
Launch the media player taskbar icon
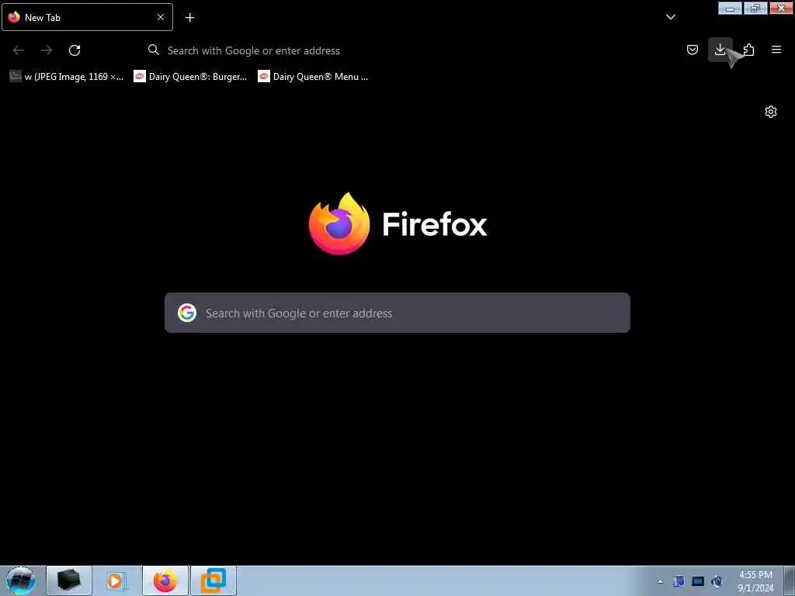pyautogui.click(x=116, y=580)
